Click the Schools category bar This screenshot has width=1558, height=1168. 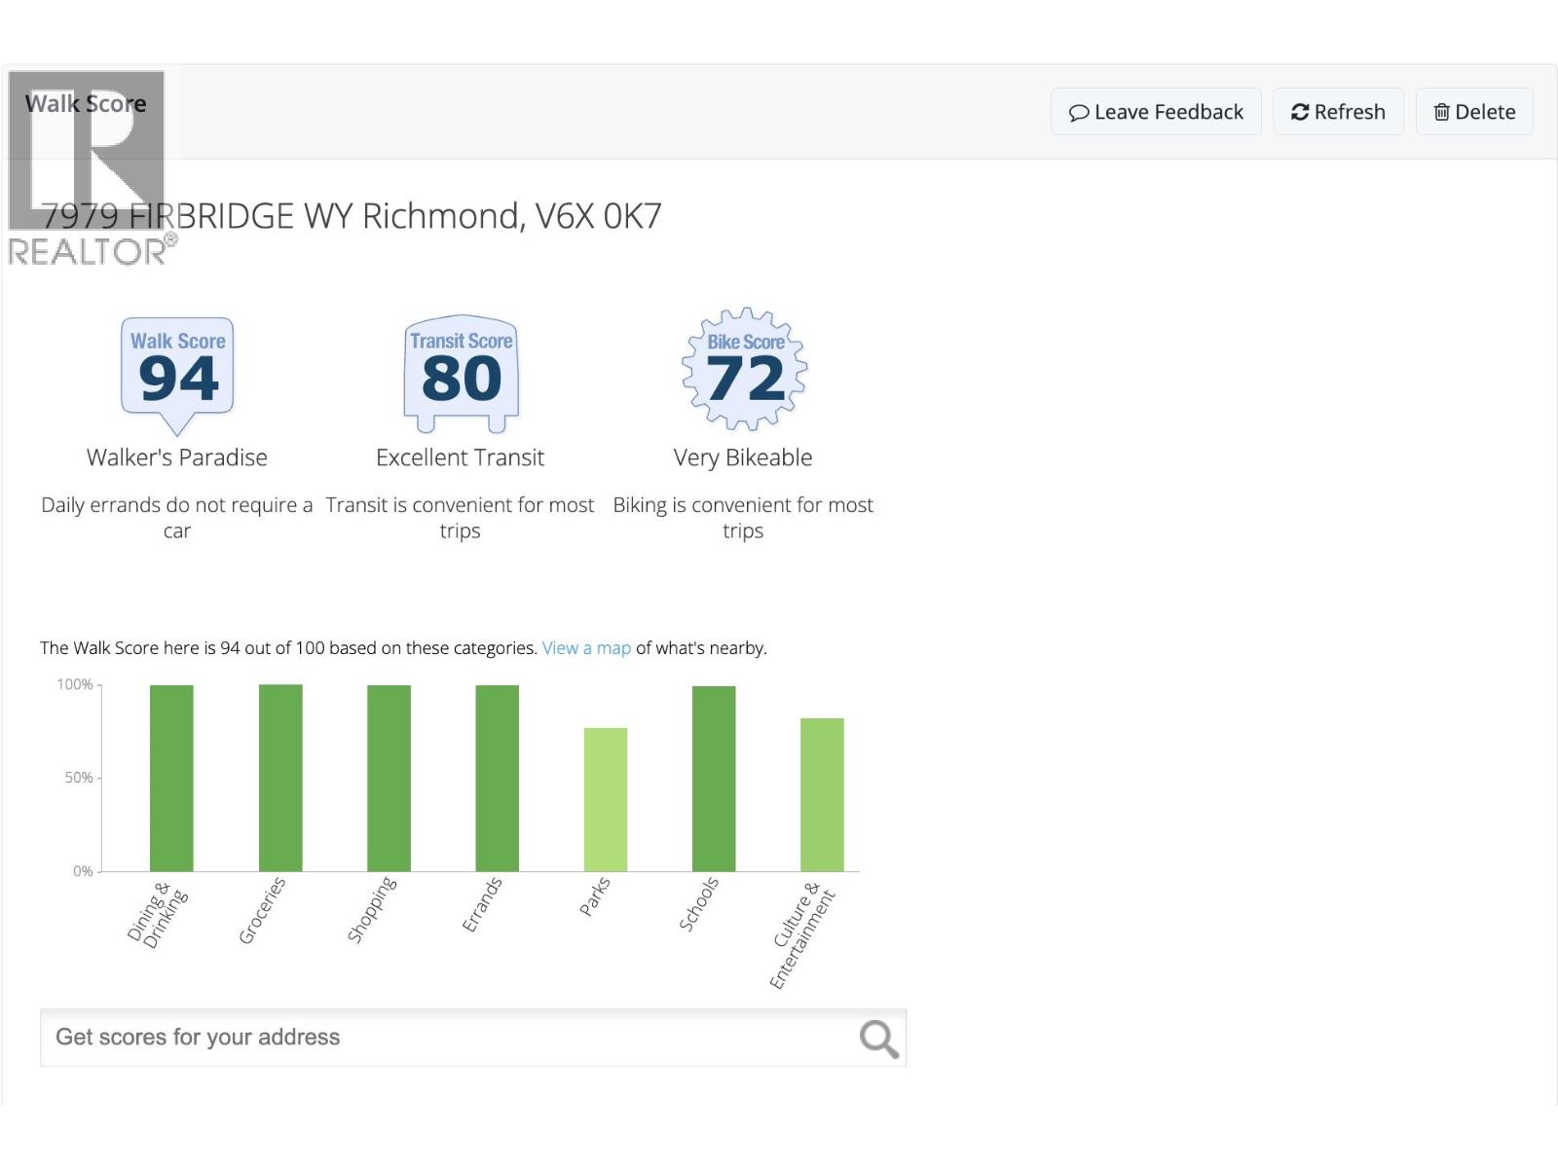point(714,778)
